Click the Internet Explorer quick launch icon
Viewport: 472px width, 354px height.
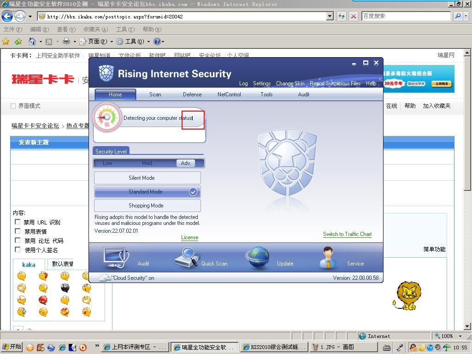point(62,347)
